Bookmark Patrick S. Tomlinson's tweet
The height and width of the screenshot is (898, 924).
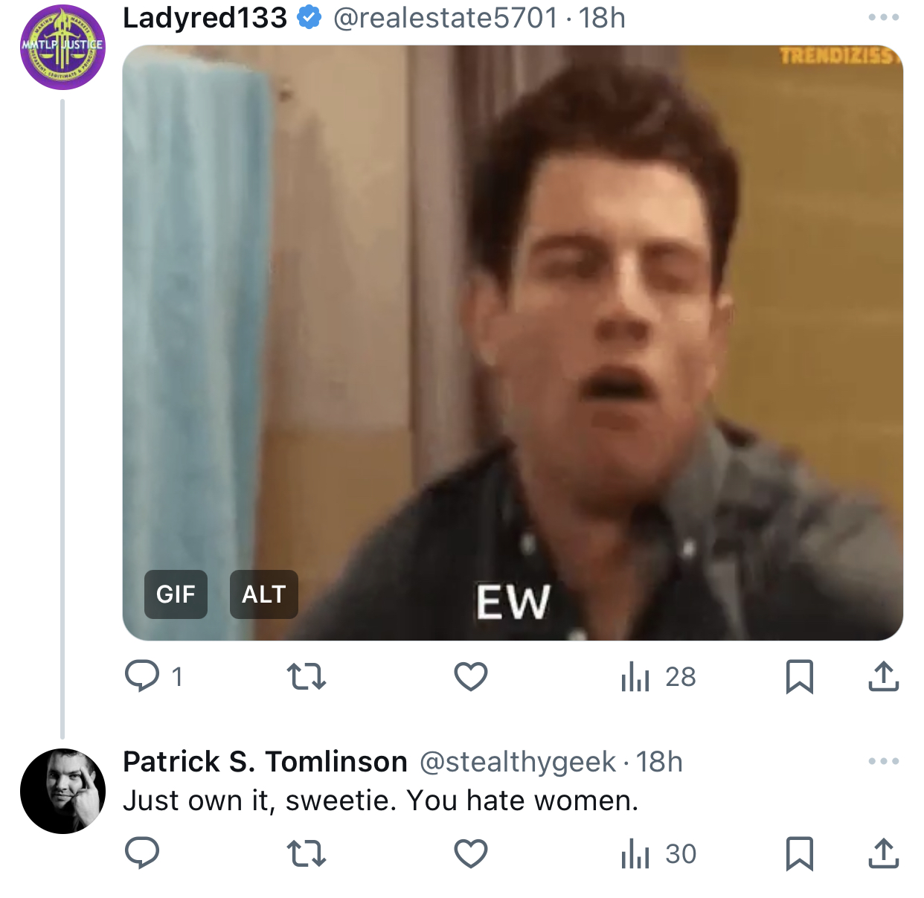click(x=800, y=853)
